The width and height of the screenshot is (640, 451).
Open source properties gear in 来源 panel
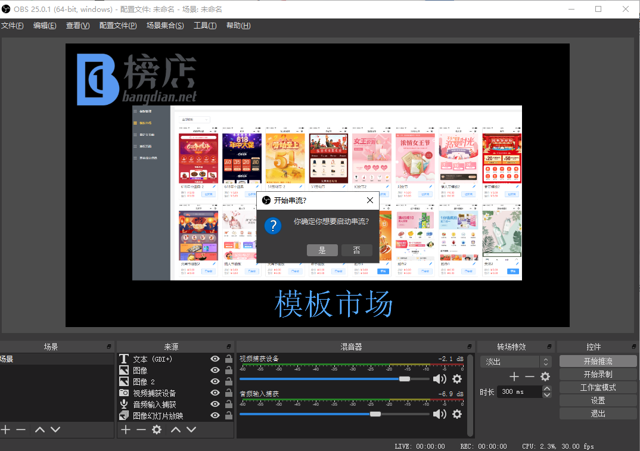click(157, 430)
